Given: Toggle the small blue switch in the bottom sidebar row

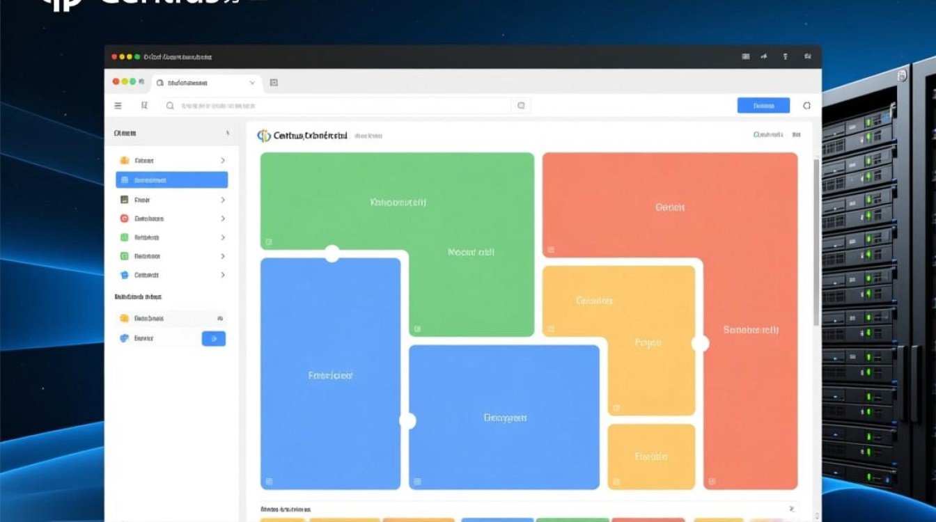Looking at the screenshot, I should coord(213,339).
